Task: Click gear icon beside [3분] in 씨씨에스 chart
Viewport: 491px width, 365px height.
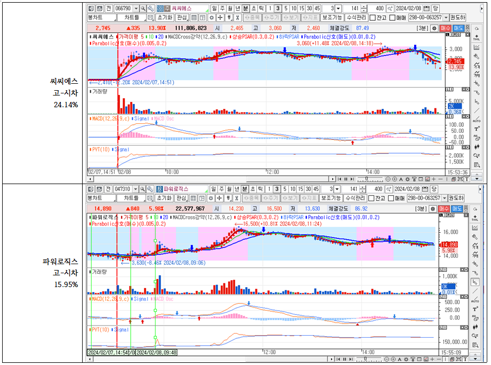Action: [x=434, y=28]
